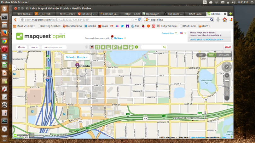Launch Terminal from the Ubuntu dock
Viewport: 255px width, 143px height.
4,17
